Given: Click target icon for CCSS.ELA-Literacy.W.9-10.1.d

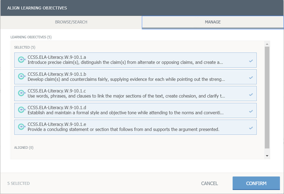Looking at the screenshot, I should click(x=21, y=110).
